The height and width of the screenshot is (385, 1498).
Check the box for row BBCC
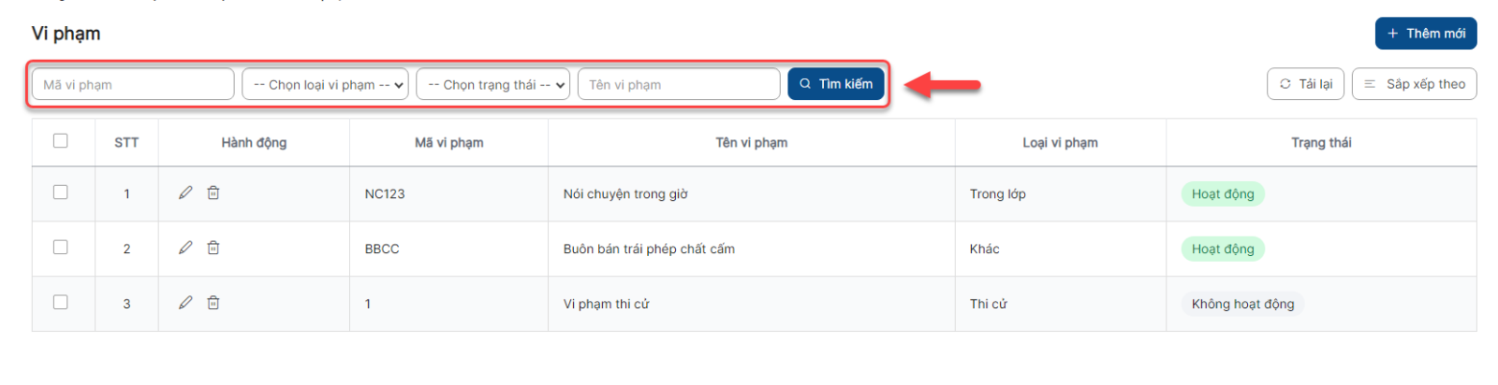point(61,248)
